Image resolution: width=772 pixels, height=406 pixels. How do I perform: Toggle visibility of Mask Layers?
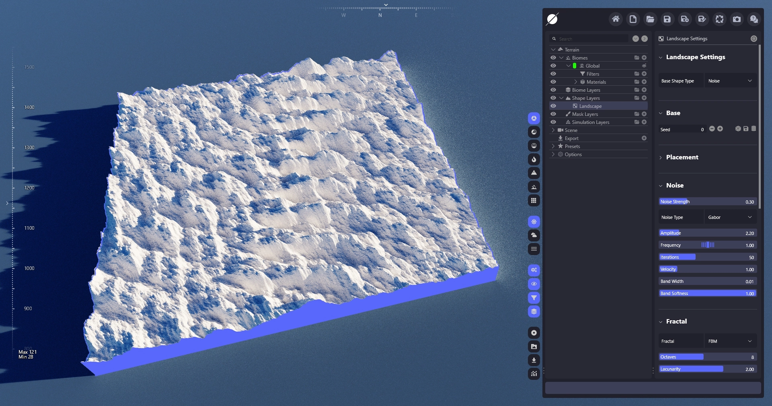[x=553, y=114]
